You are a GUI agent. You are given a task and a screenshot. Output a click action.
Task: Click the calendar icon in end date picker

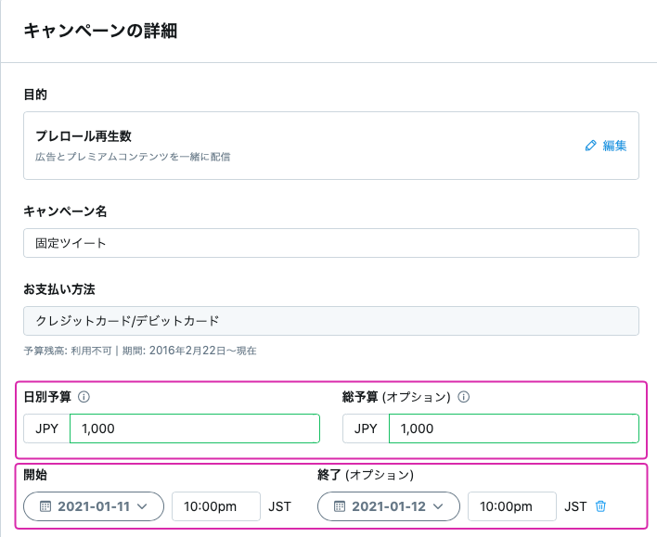[340, 506]
